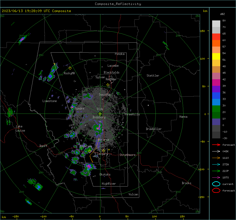
Task: Click the asterisk marker above Limestone
Action: [x=50, y=99]
